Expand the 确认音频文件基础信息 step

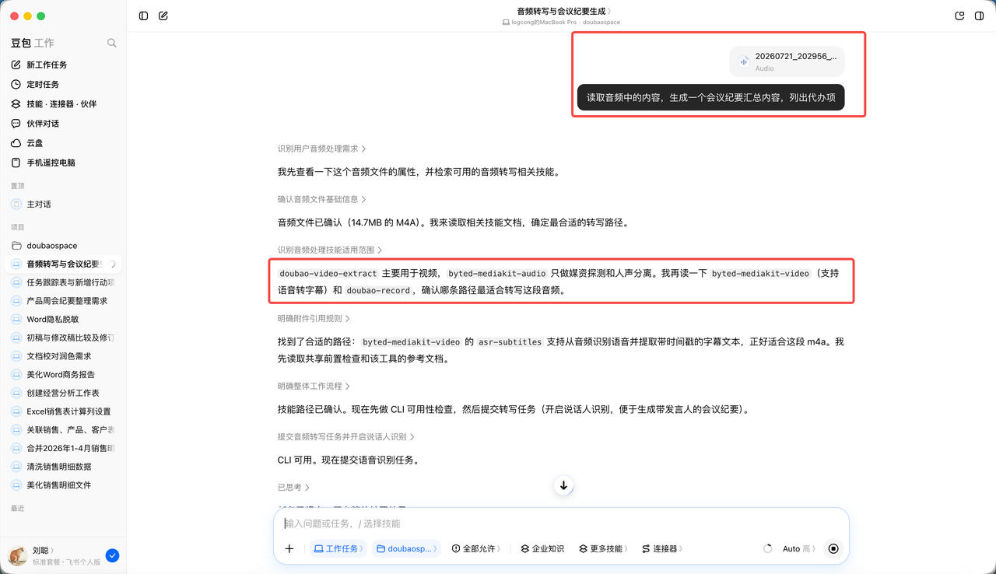point(321,199)
